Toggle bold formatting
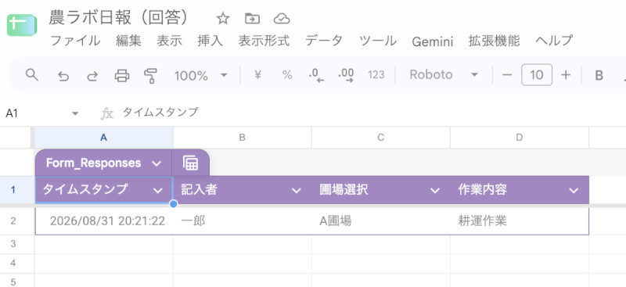This screenshot has height=287, width=626. [x=599, y=75]
